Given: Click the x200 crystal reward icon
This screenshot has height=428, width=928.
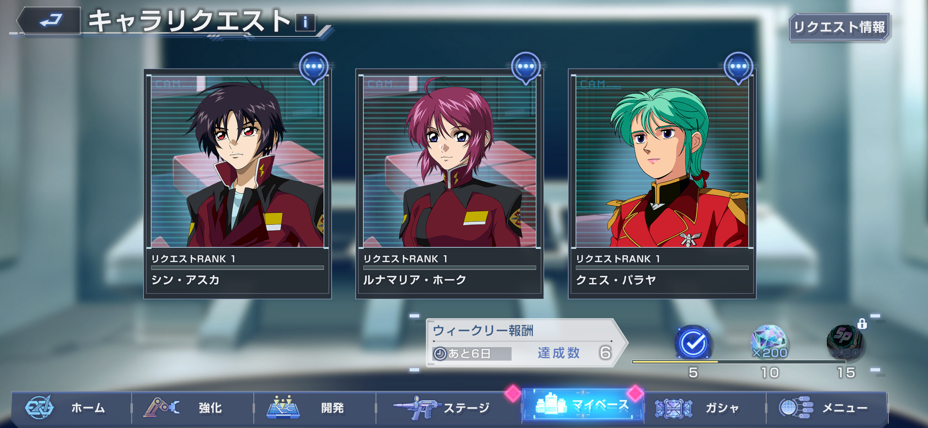Looking at the screenshot, I should 769,342.
